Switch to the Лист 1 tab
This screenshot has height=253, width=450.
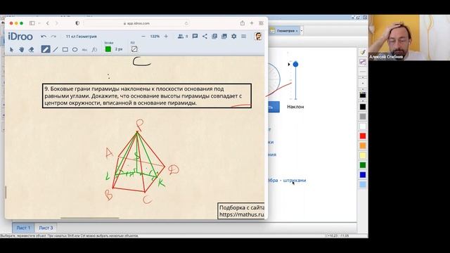(23, 228)
